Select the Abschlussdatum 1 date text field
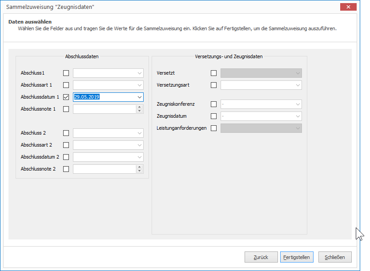 pyautogui.click(x=105, y=97)
